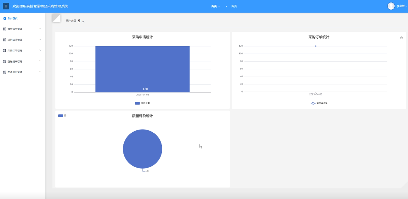Click the 120 axis label in 采购申请统计
The image size is (408, 199).
[x=71, y=46]
